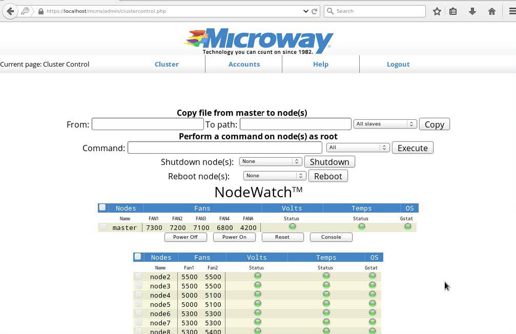
Task: Go to the browser home icon
Action: click(491, 11)
